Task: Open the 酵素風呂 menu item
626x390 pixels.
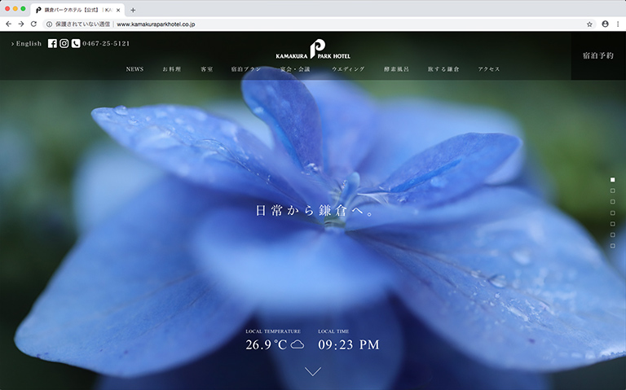Action: 396,69
